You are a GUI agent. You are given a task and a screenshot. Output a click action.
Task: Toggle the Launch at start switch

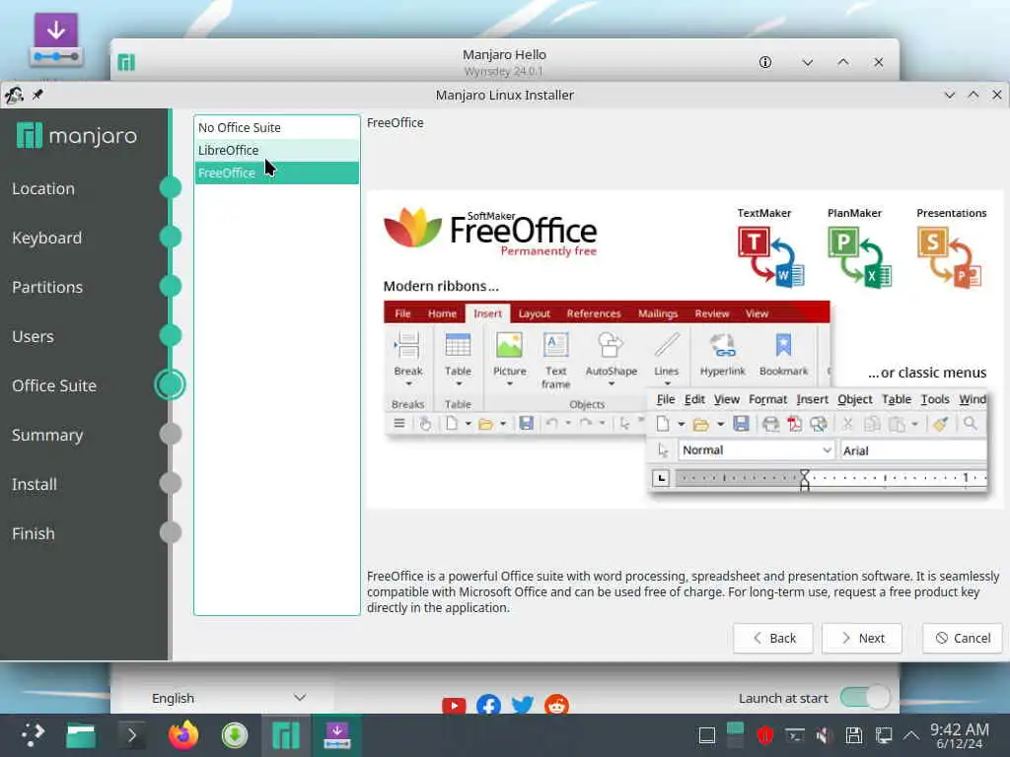pos(864,697)
